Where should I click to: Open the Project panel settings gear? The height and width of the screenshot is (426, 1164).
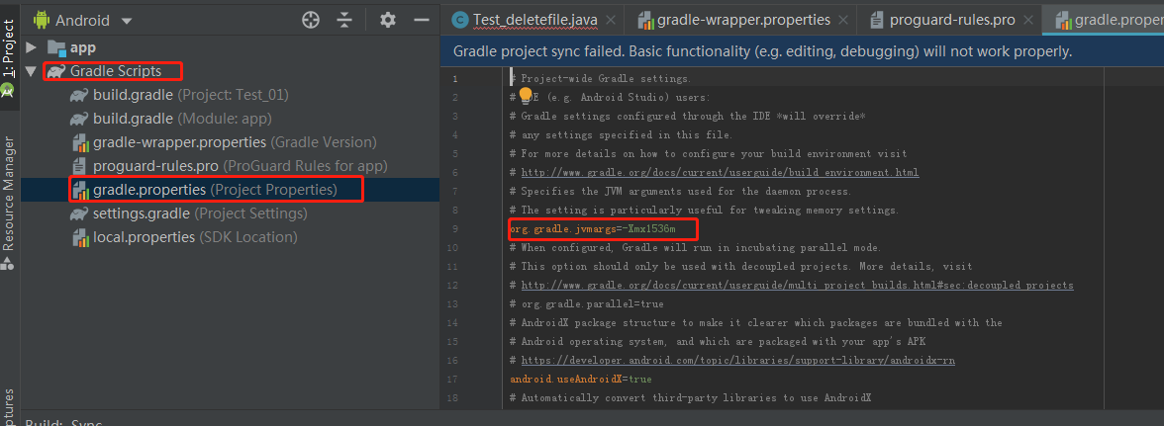click(388, 20)
